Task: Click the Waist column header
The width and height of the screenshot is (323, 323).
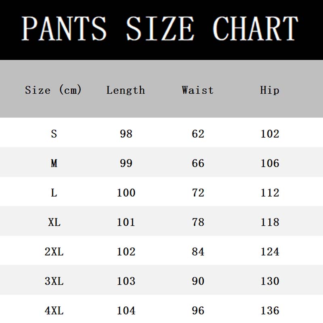Action: click(x=197, y=90)
